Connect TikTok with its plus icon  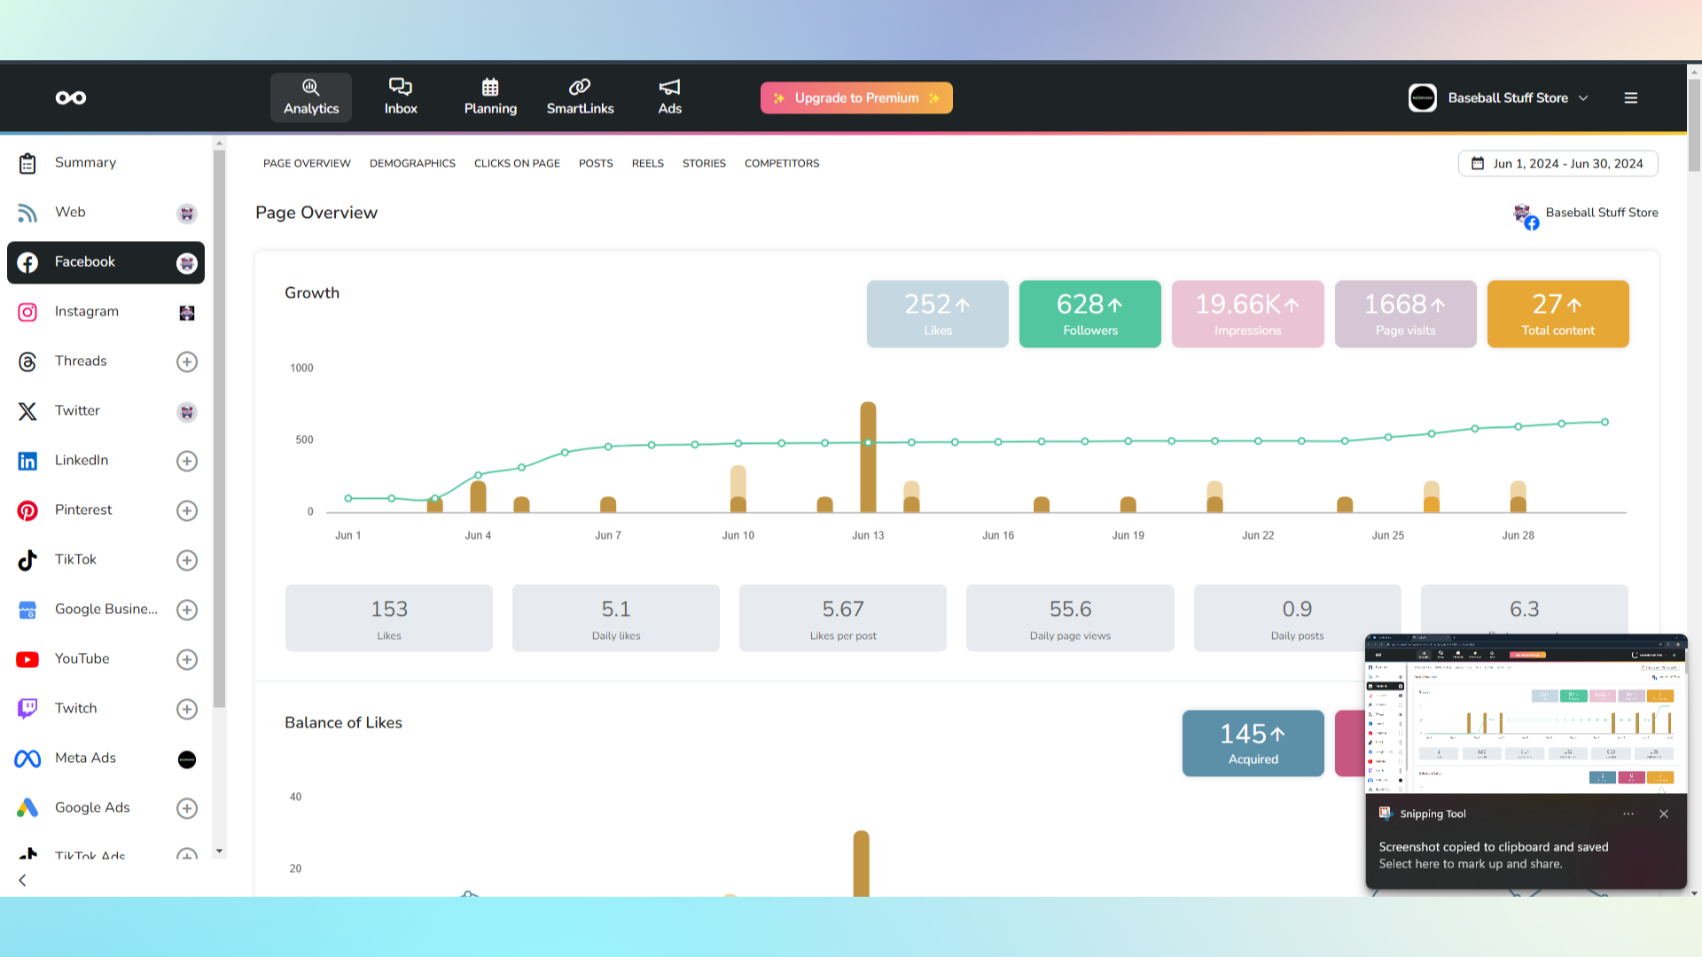coord(187,560)
